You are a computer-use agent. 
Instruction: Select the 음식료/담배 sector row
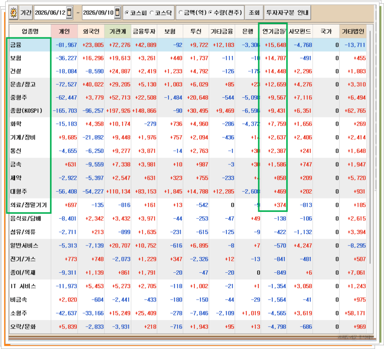coord(188,219)
